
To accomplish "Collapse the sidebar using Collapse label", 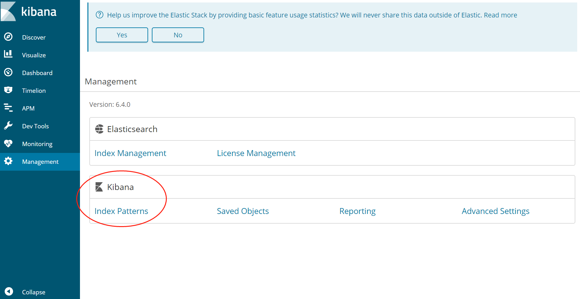I will point(33,292).
